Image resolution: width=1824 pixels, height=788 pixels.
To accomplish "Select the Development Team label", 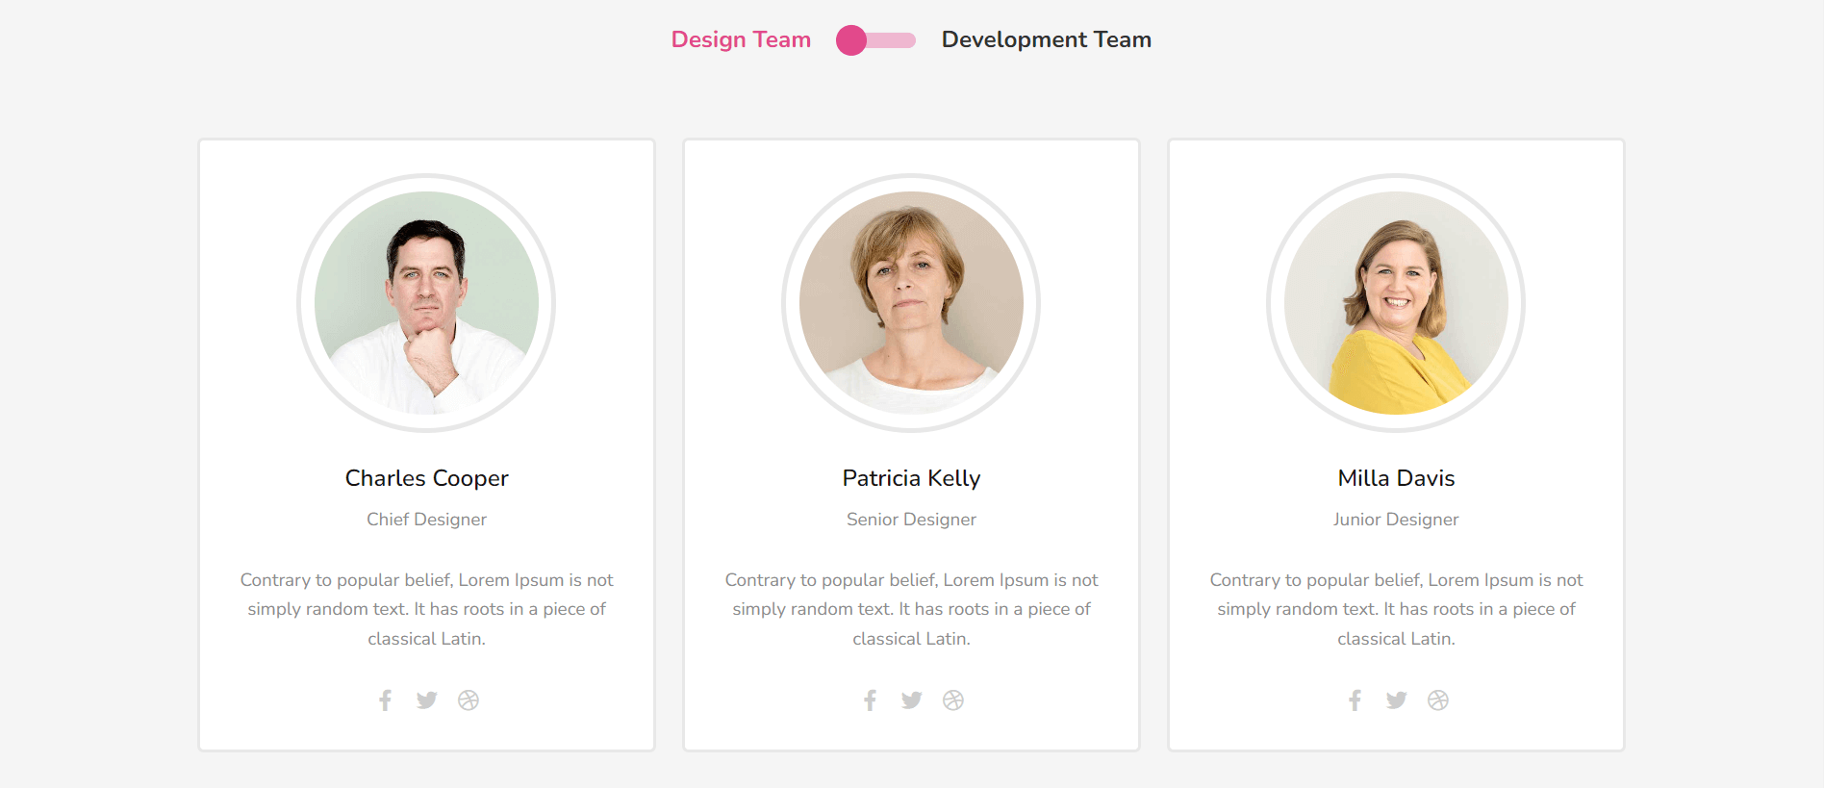I will tap(1046, 39).
